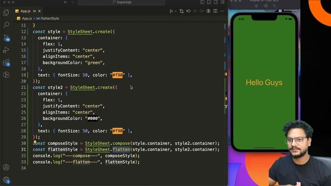
Task: Open the editor More Actions ellipsis
Action: [x=222, y=11]
